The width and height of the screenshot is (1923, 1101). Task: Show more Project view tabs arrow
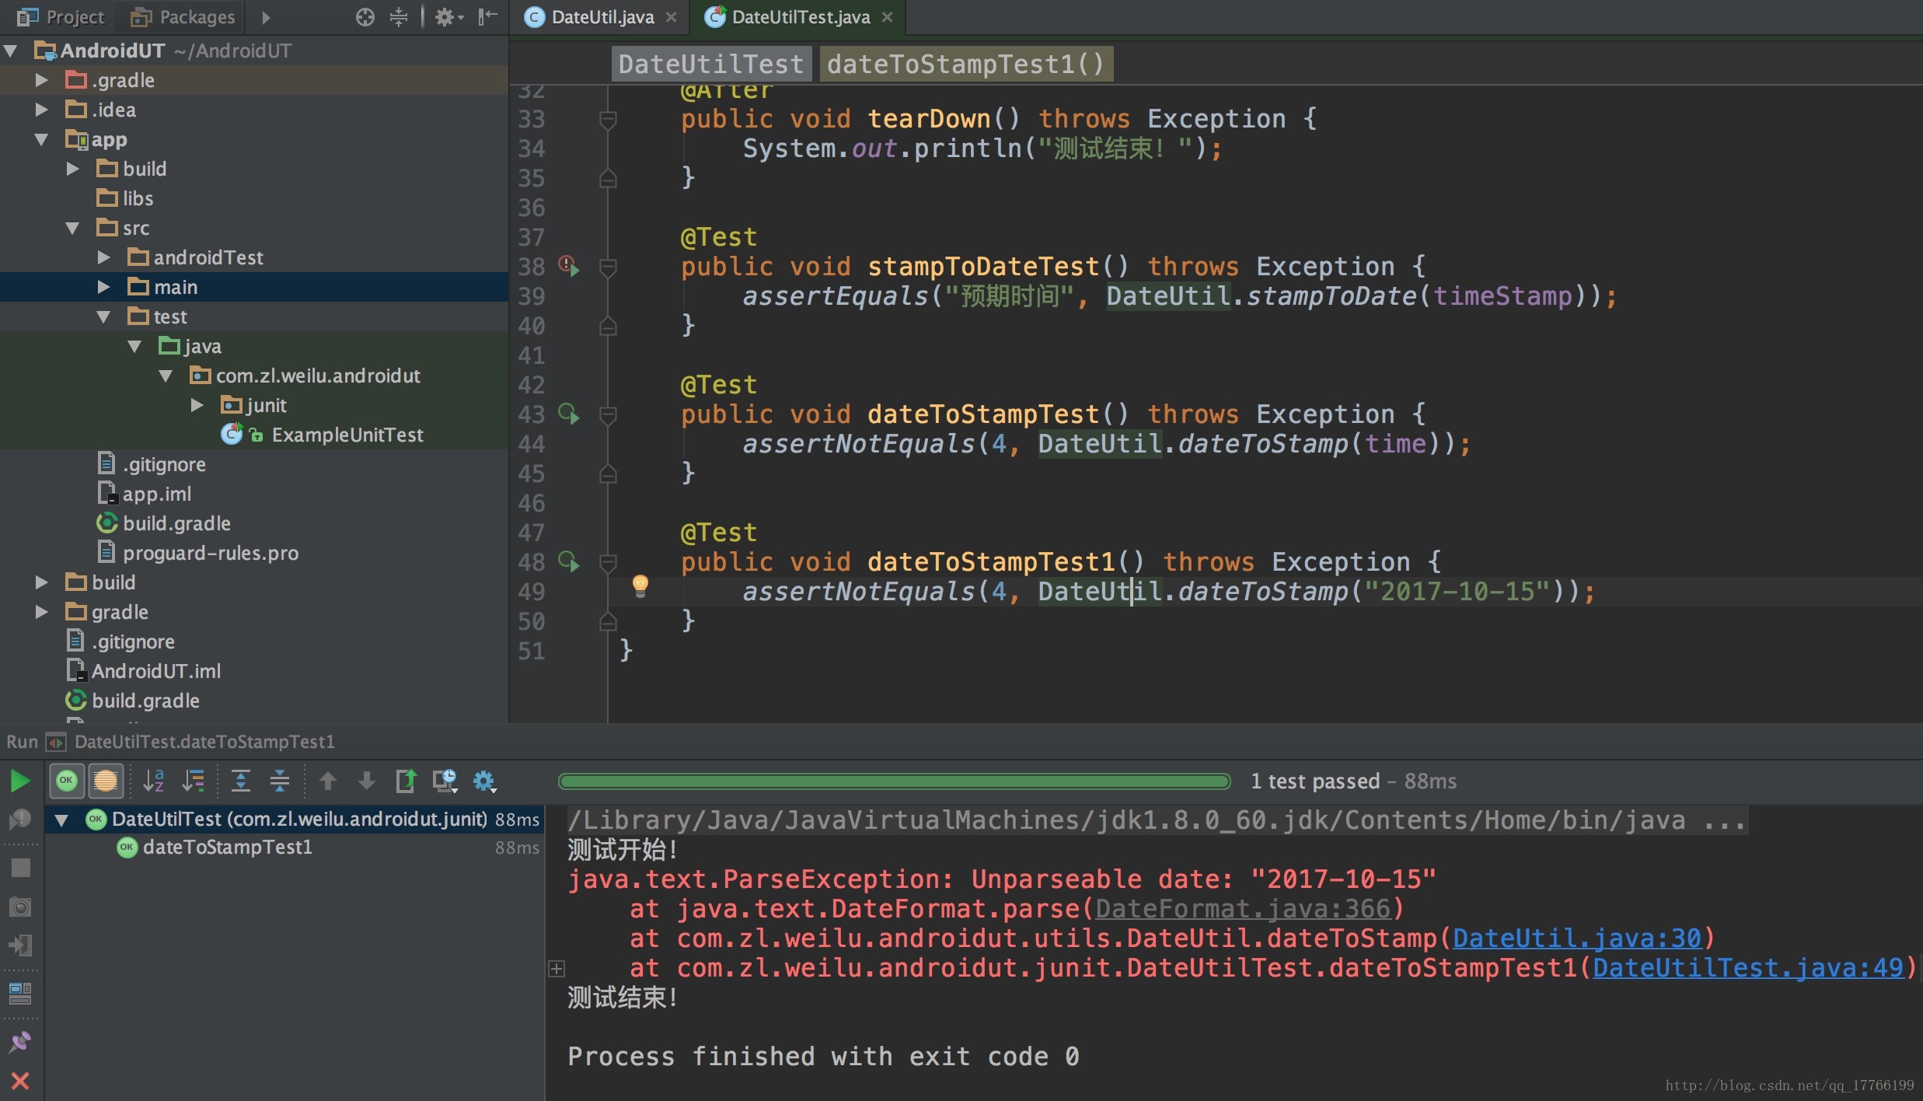(267, 17)
